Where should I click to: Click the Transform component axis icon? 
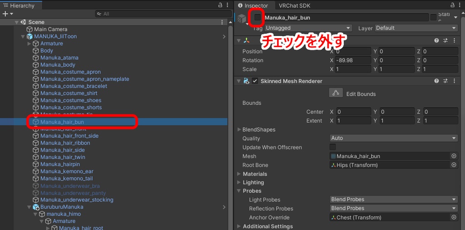pyautogui.click(x=246, y=41)
